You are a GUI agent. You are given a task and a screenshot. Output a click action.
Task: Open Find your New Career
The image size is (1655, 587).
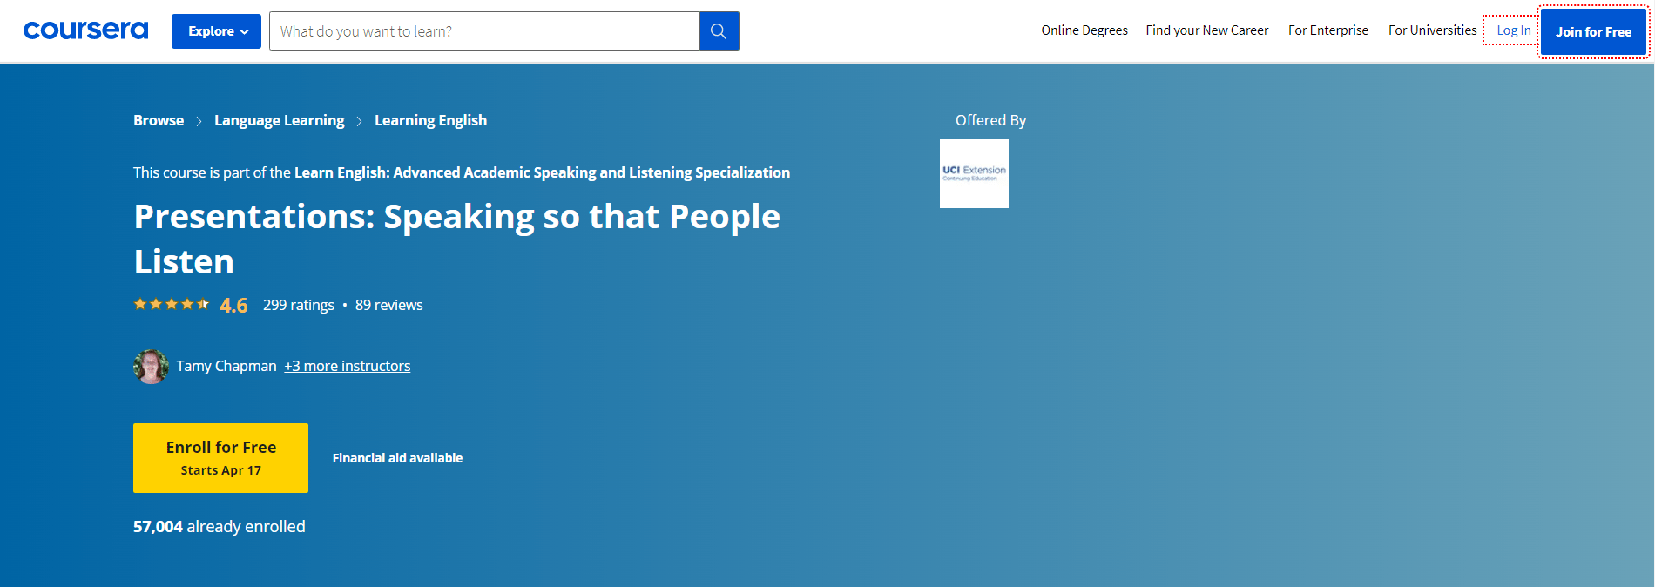click(1206, 30)
